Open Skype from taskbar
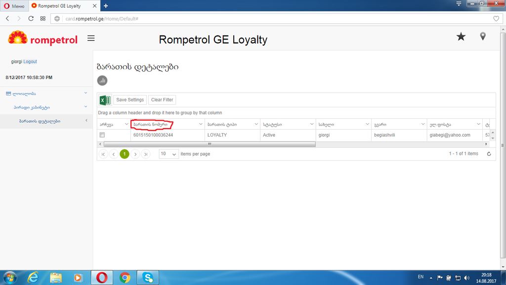 (x=148, y=278)
